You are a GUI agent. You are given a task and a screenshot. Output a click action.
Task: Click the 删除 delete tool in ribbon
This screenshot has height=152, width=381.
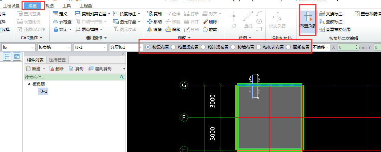tap(210, 21)
